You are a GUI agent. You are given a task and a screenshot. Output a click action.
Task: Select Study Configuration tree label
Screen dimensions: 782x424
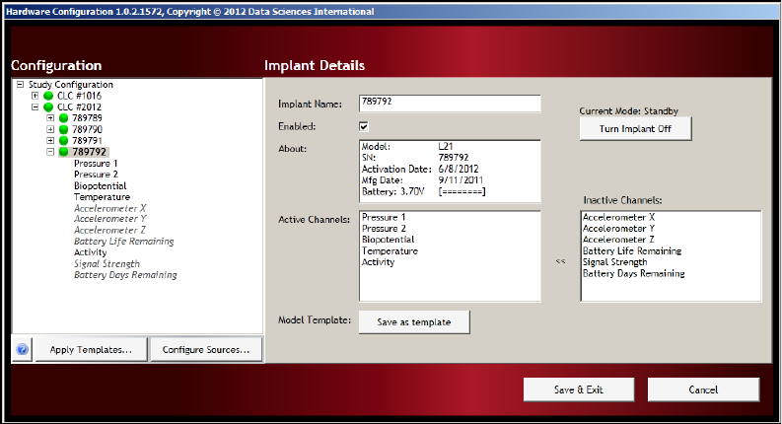pos(71,84)
